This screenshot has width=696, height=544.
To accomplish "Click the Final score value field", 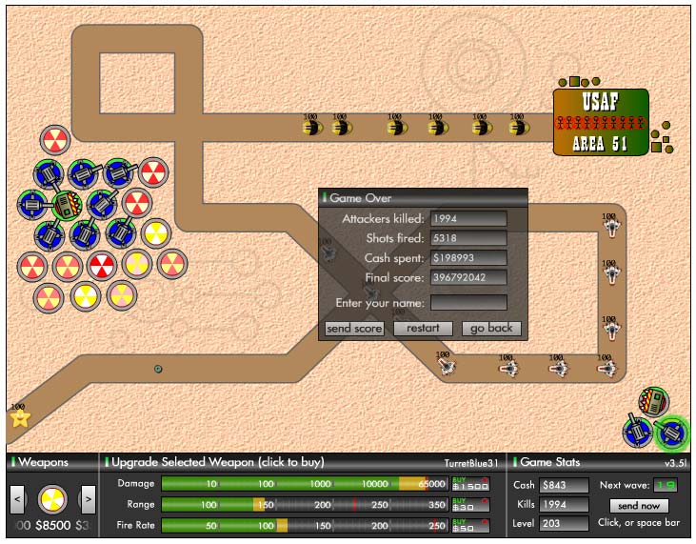I will [468, 278].
